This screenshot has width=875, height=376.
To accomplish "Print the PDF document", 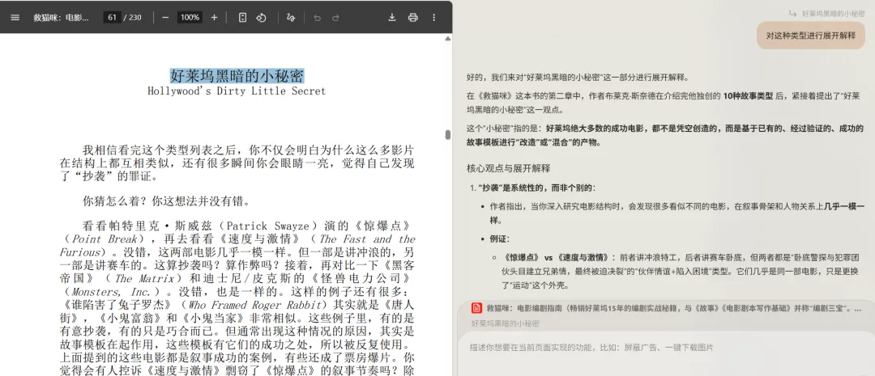I will click(413, 17).
